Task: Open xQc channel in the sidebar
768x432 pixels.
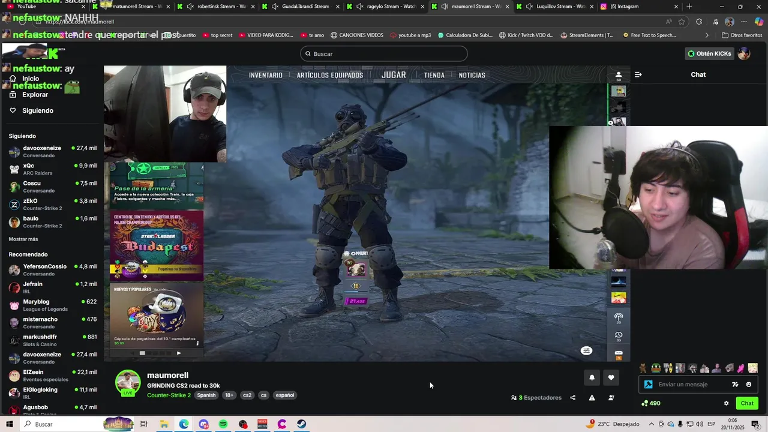Action: point(52,169)
